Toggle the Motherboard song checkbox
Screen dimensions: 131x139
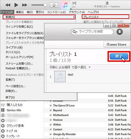(x=51, y=115)
